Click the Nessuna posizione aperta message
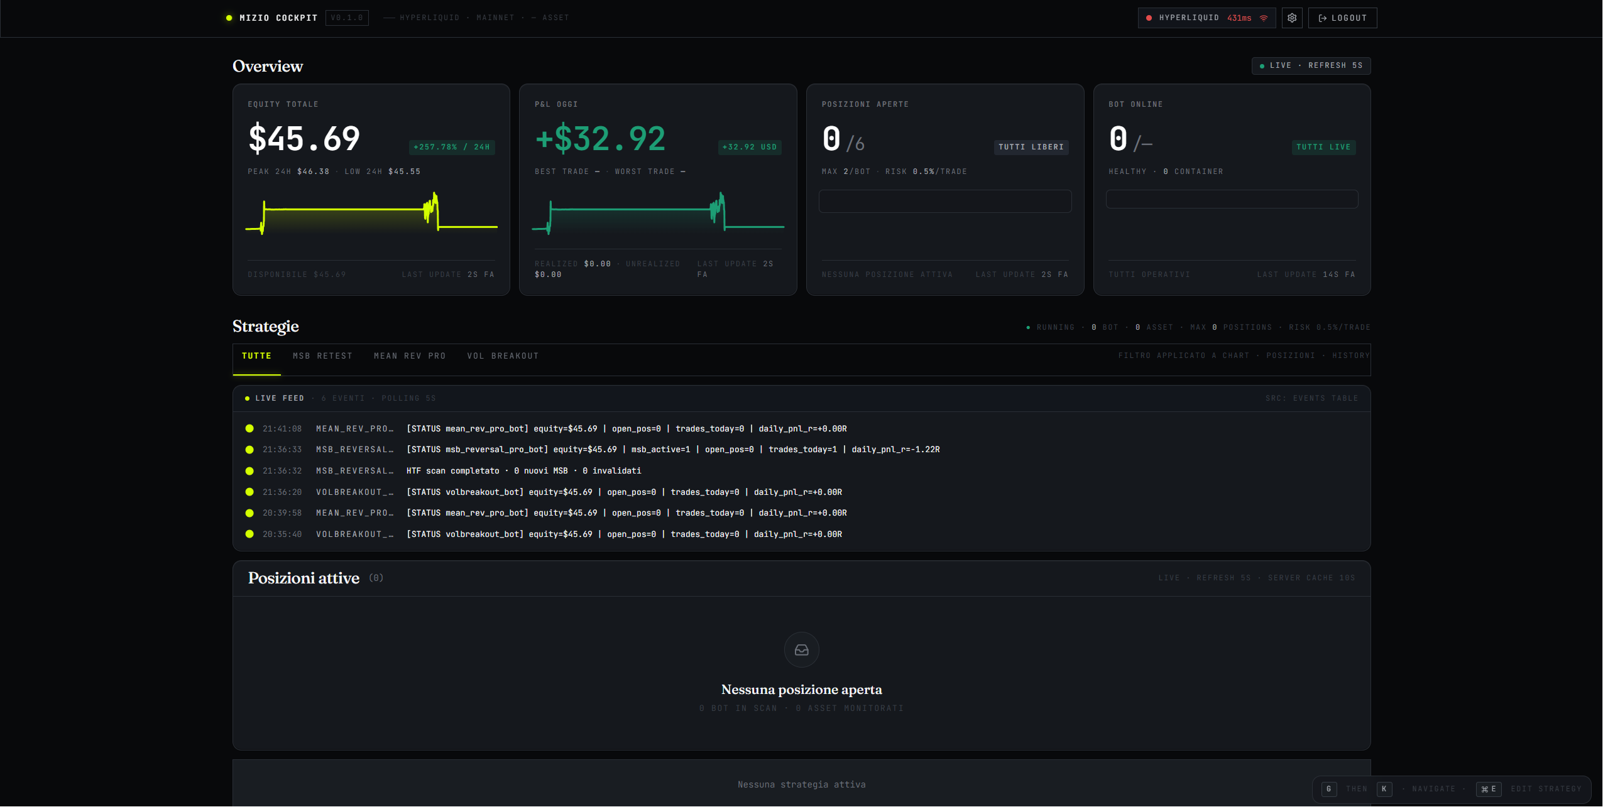This screenshot has height=807, width=1603. coord(802,690)
